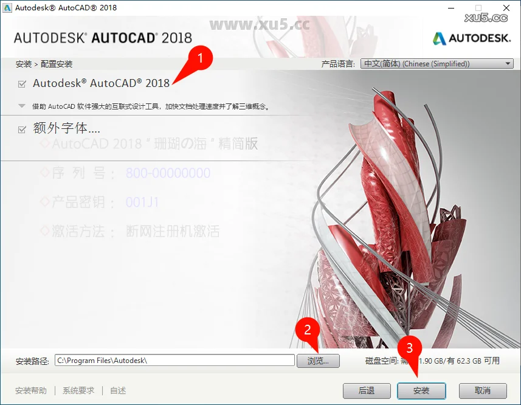Select the 额外字体 component label

66,128
